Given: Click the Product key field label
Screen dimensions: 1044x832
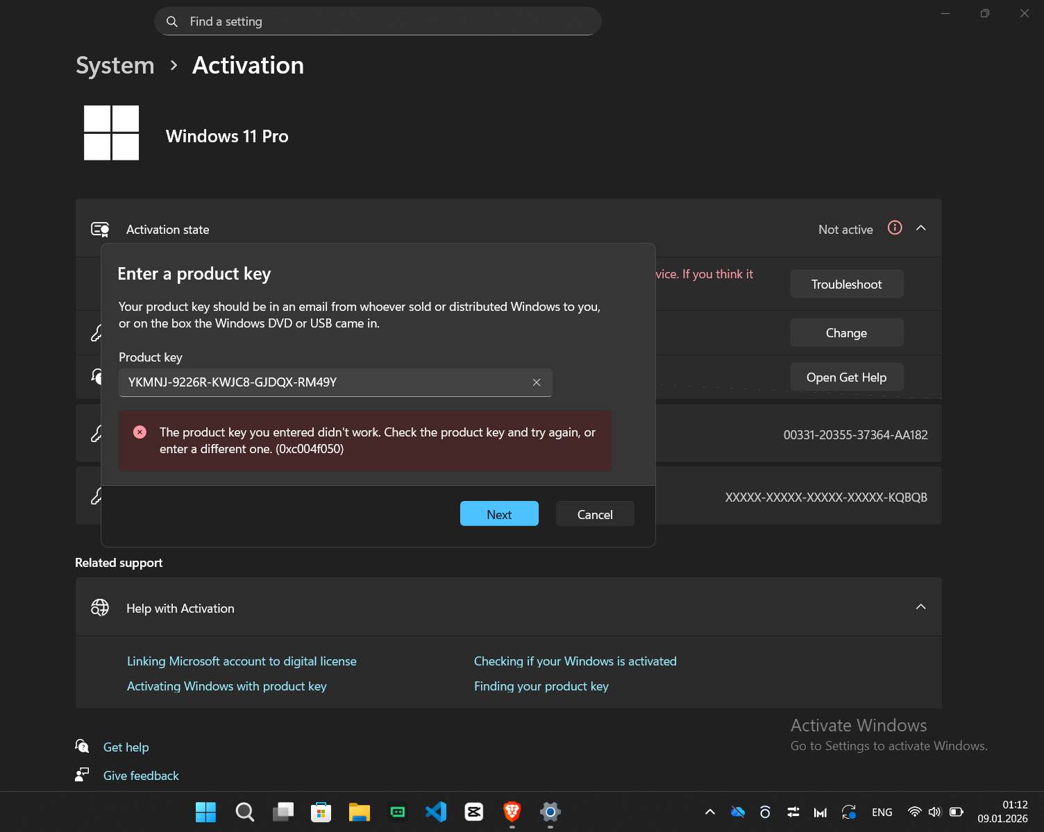Looking at the screenshot, I should click(151, 357).
